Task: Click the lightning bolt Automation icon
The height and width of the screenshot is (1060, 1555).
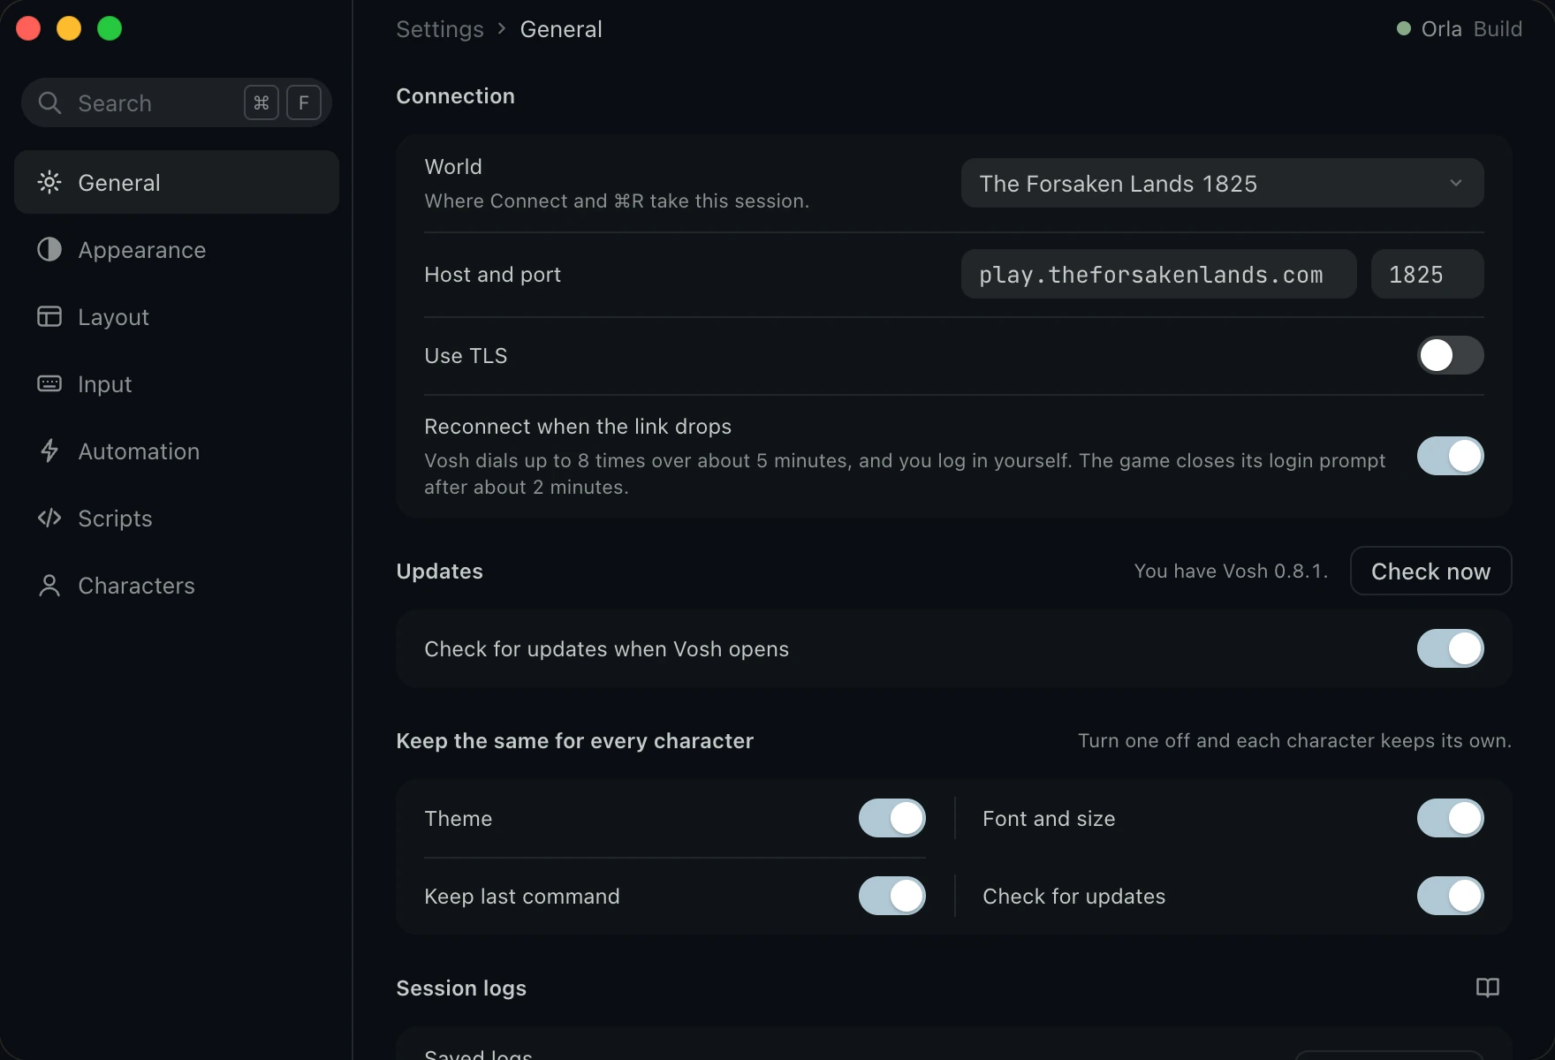Action: pyautogui.click(x=49, y=451)
